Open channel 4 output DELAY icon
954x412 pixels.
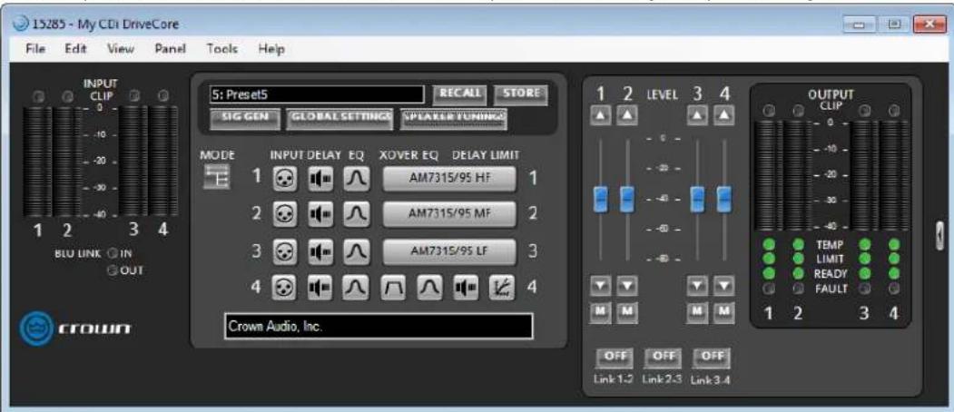(x=466, y=287)
